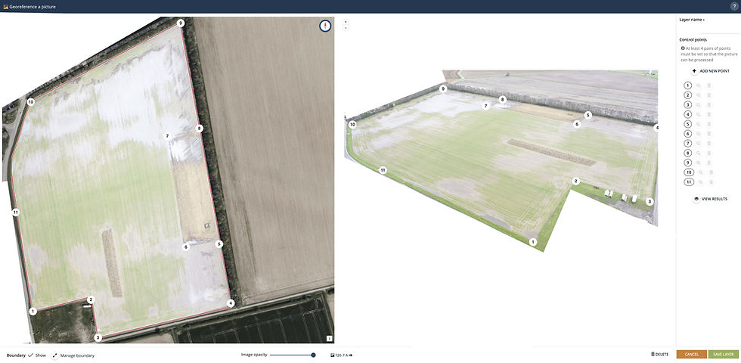Click marker 3 on the left map
This screenshot has width=741, height=363.
(x=98, y=337)
